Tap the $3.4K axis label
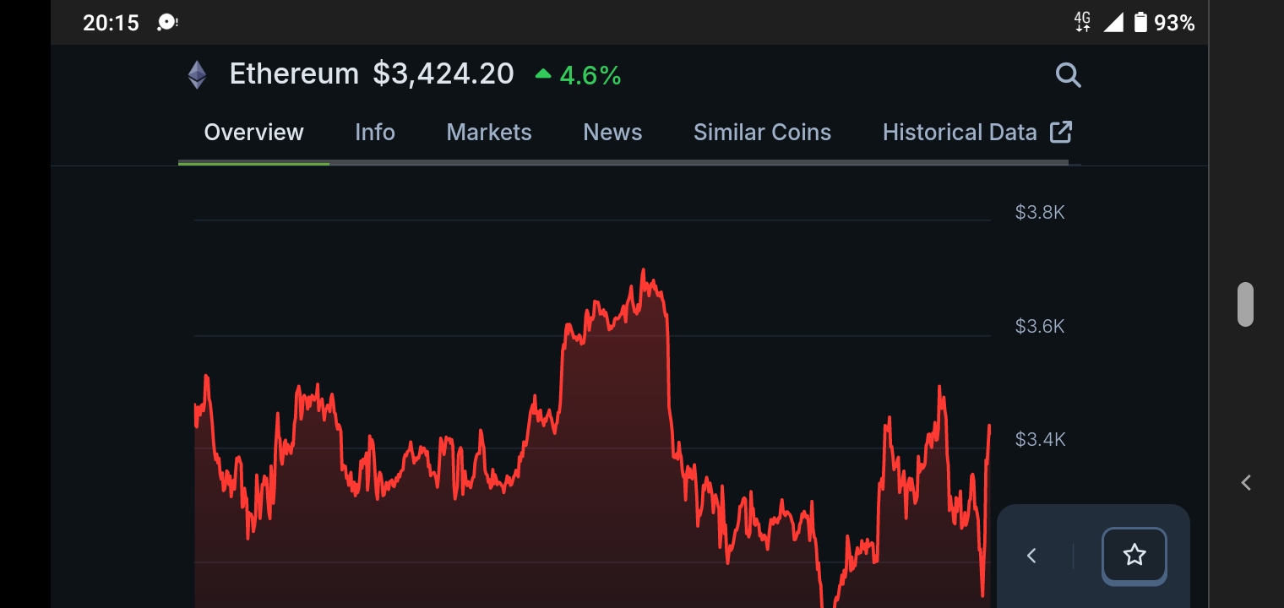This screenshot has height=608, width=1284. click(1040, 439)
